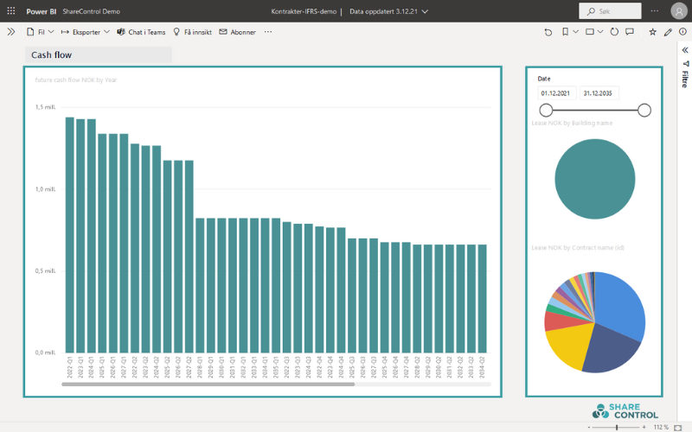Click the export arrow icon

[65, 32]
